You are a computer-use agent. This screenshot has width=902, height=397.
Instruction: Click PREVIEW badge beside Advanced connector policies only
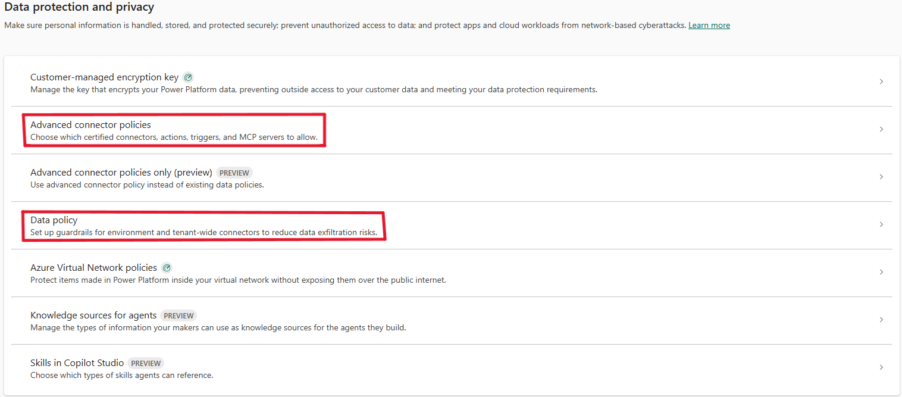click(x=234, y=173)
